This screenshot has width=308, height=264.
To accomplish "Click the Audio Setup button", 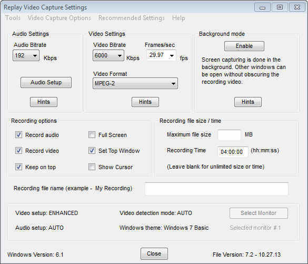I will 46,82.
